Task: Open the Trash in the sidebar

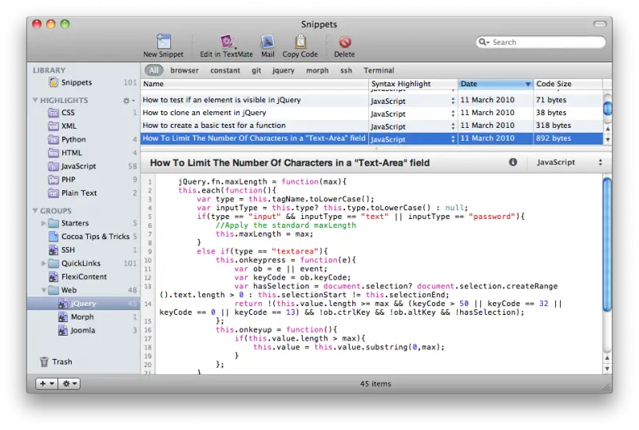Action: [x=56, y=362]
